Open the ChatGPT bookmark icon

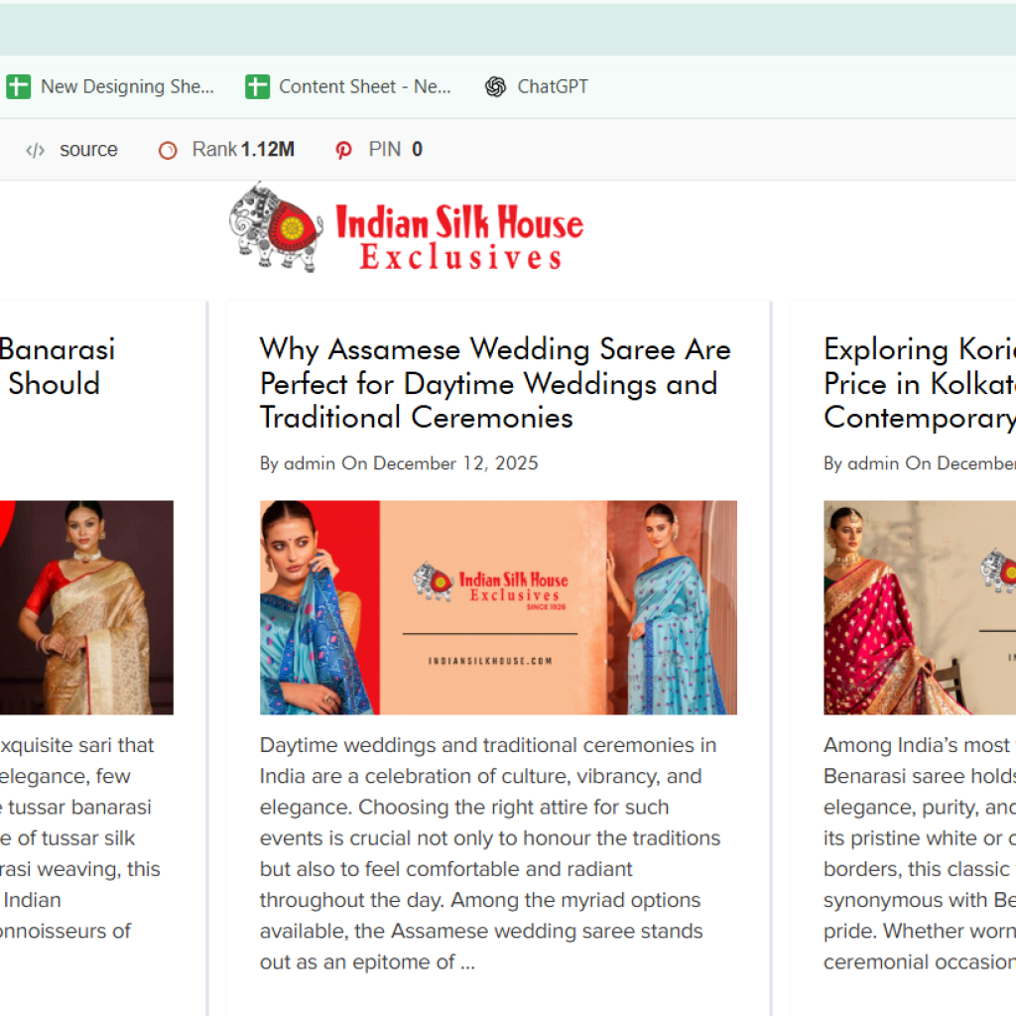tap(495, 86)
